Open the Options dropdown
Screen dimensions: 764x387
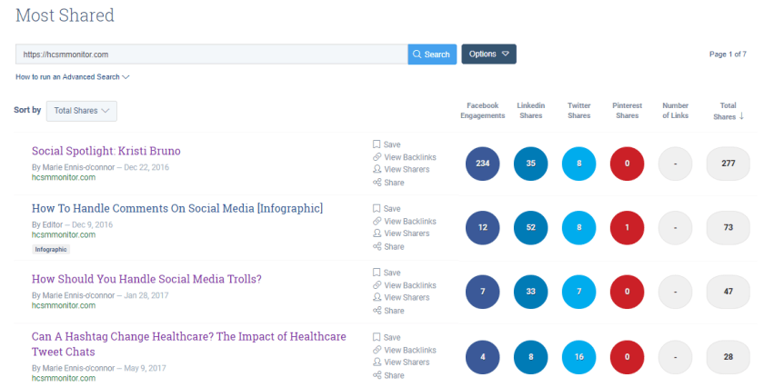[488, 55]
